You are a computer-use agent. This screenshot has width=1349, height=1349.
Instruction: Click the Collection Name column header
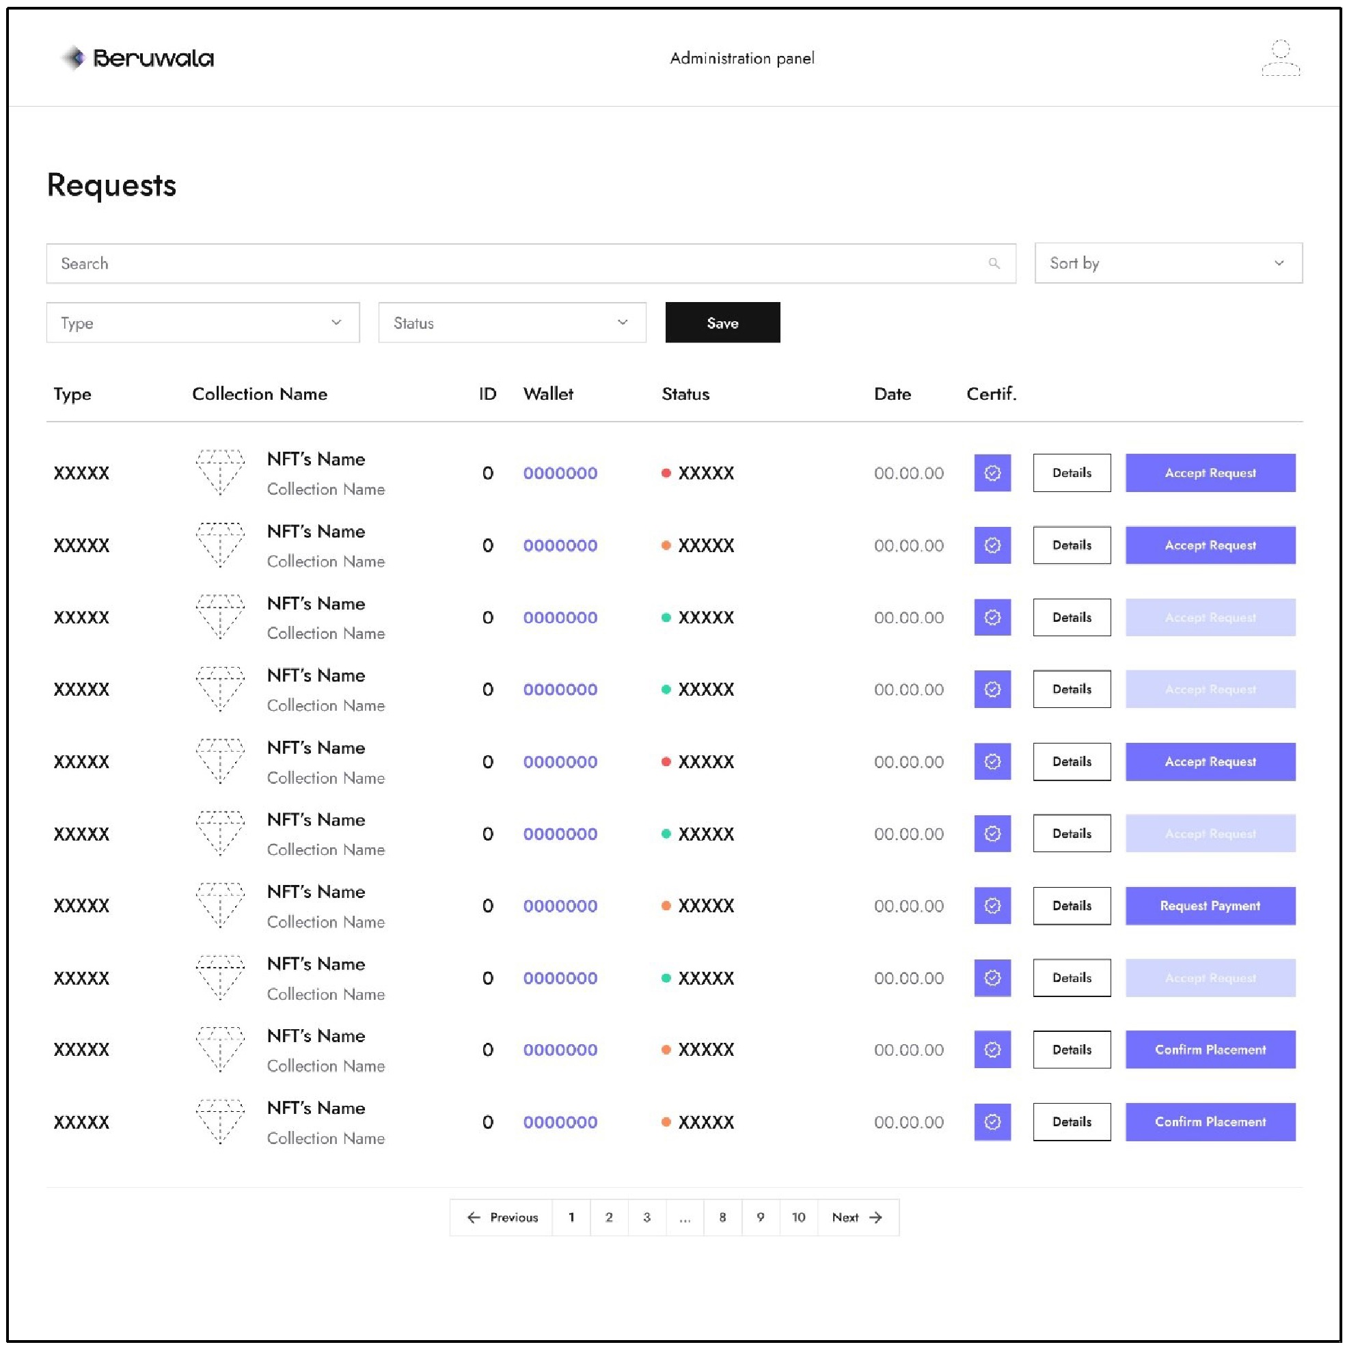(260, 394)
